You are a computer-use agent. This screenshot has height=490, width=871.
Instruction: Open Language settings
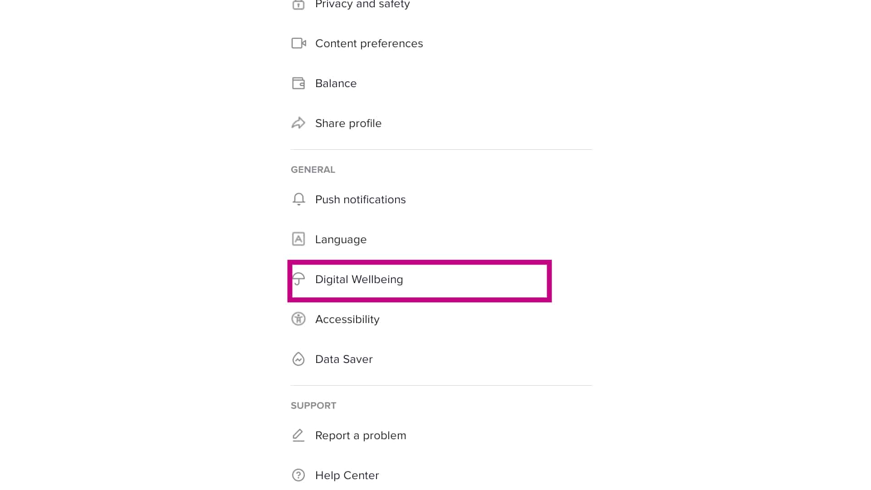[x=341, y=239]
